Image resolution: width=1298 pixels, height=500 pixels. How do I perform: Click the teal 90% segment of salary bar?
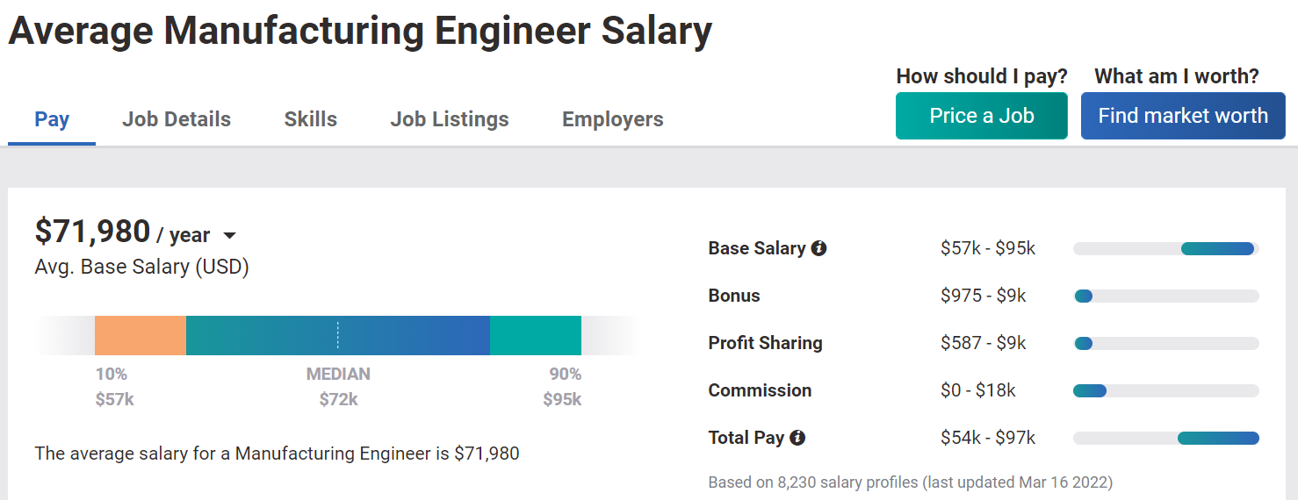pos(536,335)
